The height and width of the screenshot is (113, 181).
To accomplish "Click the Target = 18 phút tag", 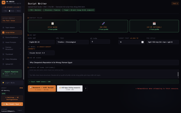I will (78, 10).
